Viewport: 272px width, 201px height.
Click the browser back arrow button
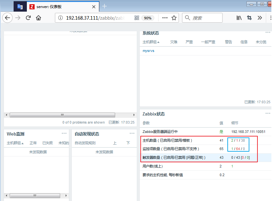click(7, 18)
